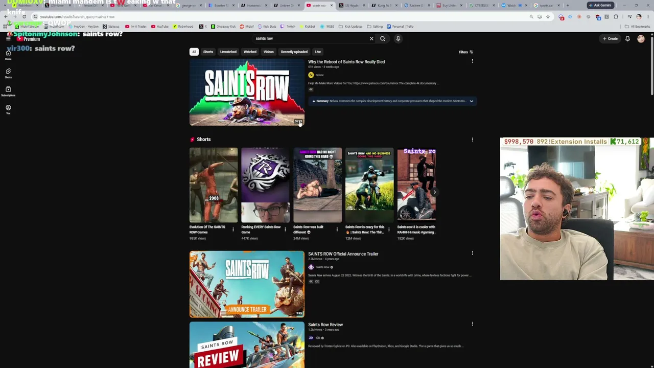Screen dimensions: 654x368
Task: Bookmark this page with the star icon
Action: click(548, 17)
